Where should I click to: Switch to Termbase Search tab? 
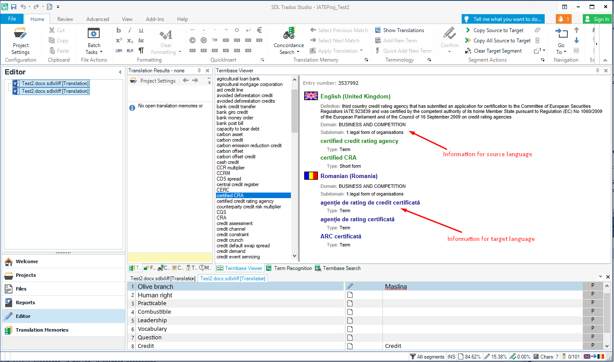tap(338, 268)
